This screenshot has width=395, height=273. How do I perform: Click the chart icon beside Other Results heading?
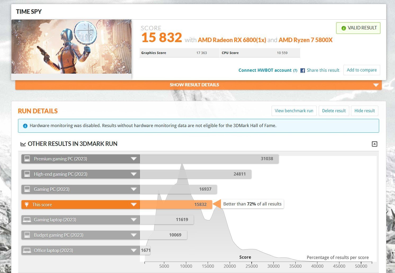pyautogui.click(x=23, y=144)
